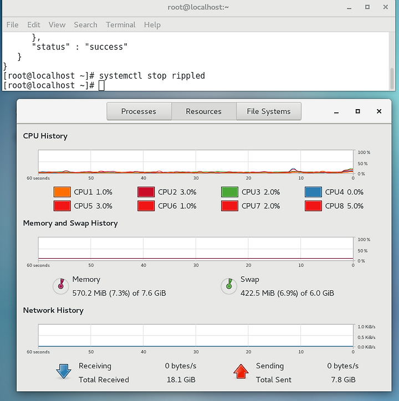
Task: Click the Receiving blue down-arrow icon
Action: (64, 372)
